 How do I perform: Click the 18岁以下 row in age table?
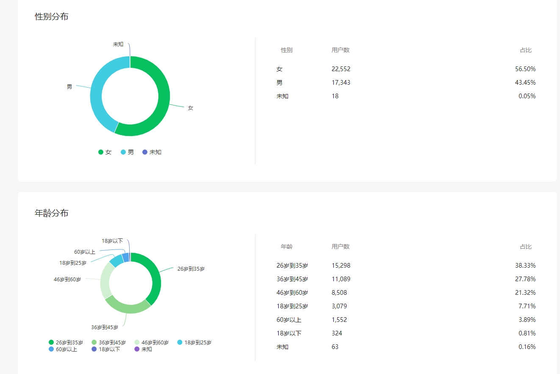pyautogui.click(x=406, y=333)
